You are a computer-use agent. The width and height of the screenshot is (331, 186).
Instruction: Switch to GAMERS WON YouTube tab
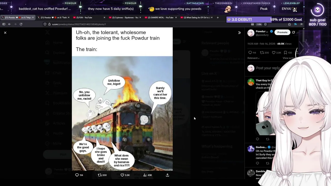pos(161,18)
